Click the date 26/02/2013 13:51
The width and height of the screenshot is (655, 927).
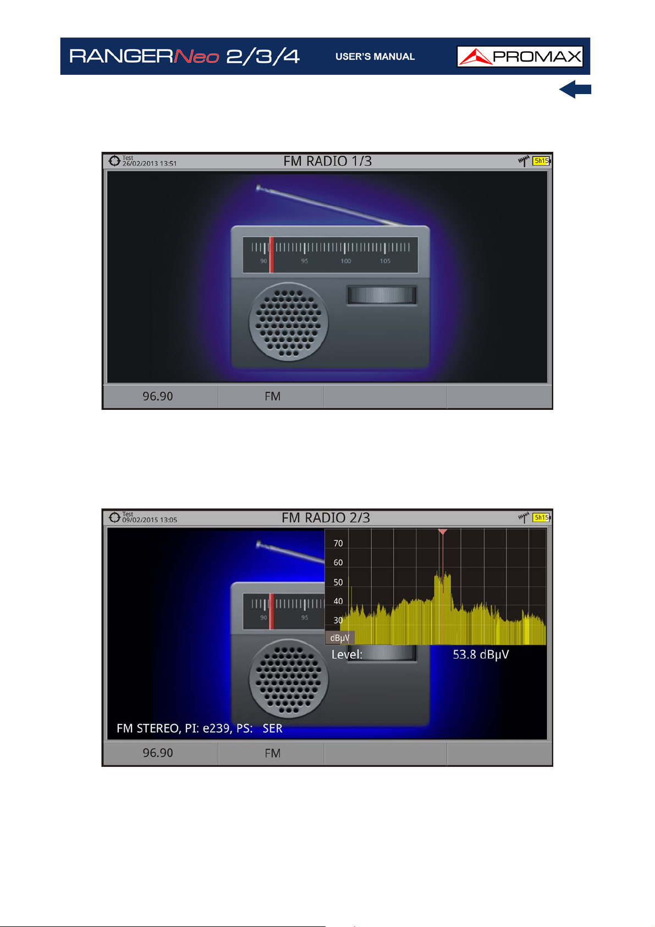click(x=150, y=163)
